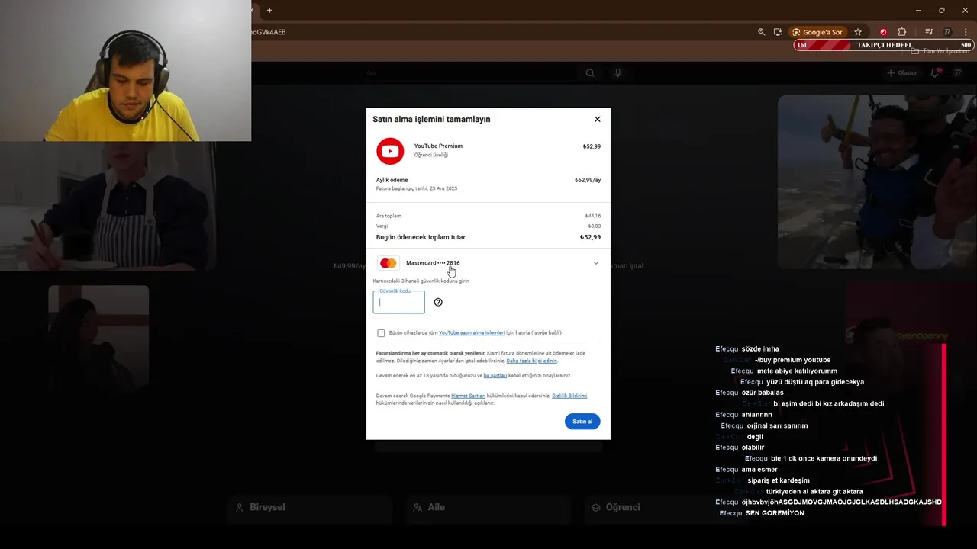Click the Mastercard card logo icon
The width and height of the screenshot is (977, 549).
pos(389,263)
